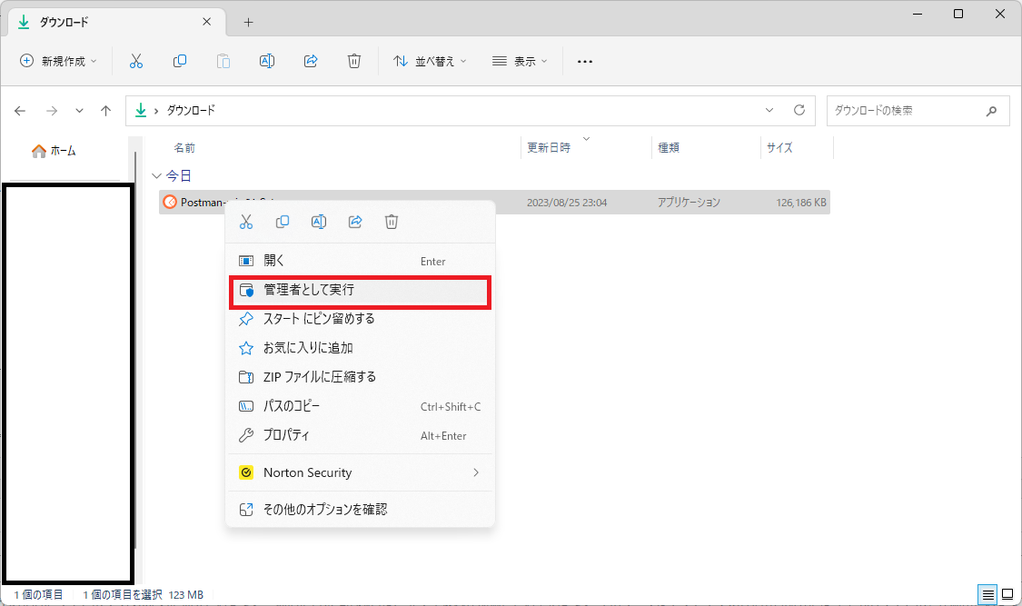The width and height of the screenshot is (1022, 606).
Task: Click ホーム in the navigation pane
Action: [x=55, y=151]
